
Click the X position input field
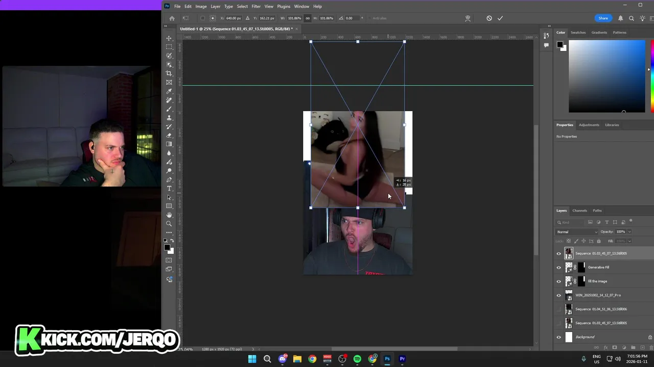[x=233, y=18]
